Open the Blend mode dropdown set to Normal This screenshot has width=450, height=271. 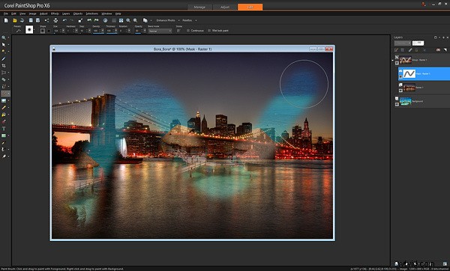click(x=160, y=31)
